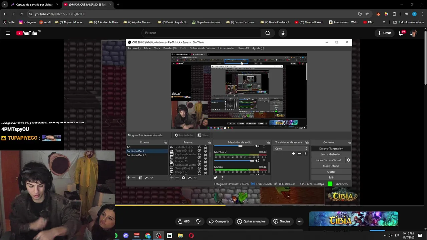This screenshot has width=427, height=240.
Task: Open the YouTube guide hamburger menu
Action: 8,33
